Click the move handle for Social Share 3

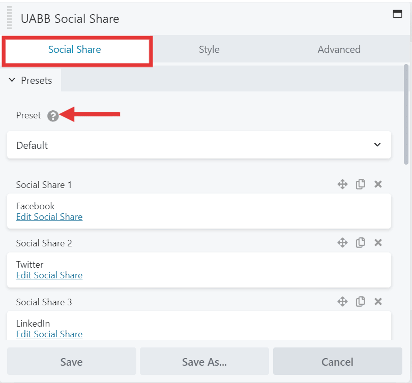point(342,302)
